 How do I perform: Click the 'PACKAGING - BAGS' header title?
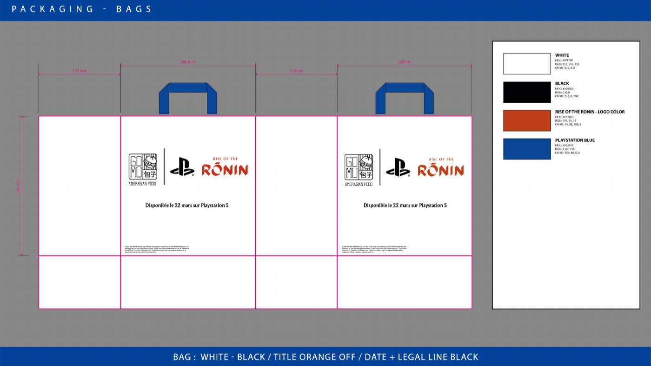click(82, 9)
